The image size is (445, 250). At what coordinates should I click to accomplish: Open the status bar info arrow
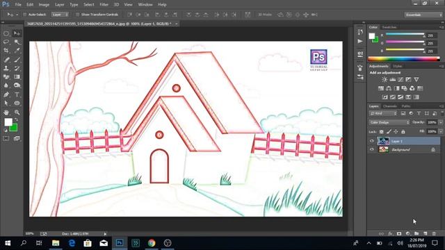coord(105,234)
